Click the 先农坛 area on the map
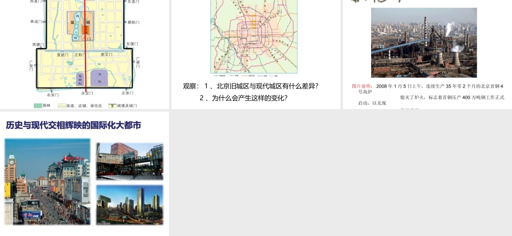The width and height of the screenshot is (512, 236). coord(80,79)
